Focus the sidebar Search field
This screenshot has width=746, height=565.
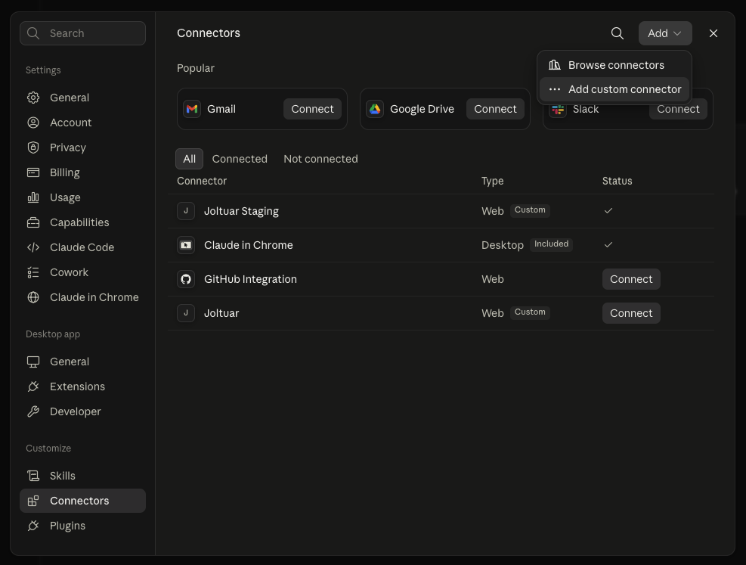83,33
